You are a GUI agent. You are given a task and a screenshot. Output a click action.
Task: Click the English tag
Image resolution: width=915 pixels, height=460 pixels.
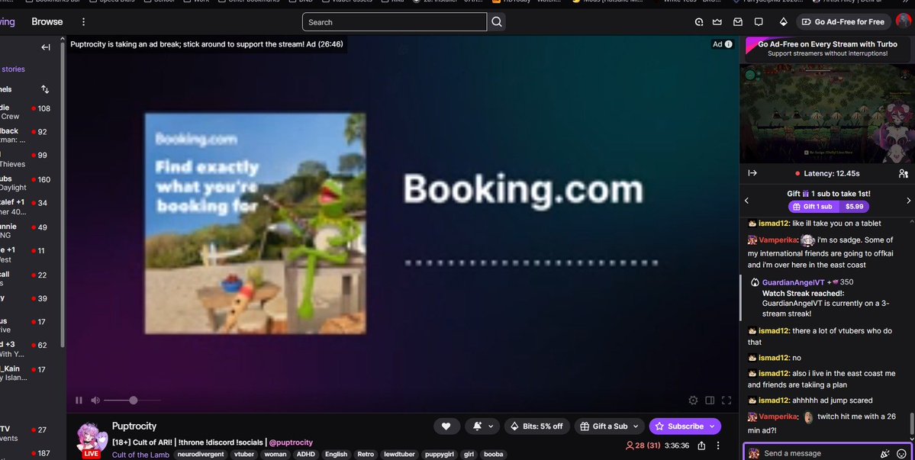click(336, 454)
